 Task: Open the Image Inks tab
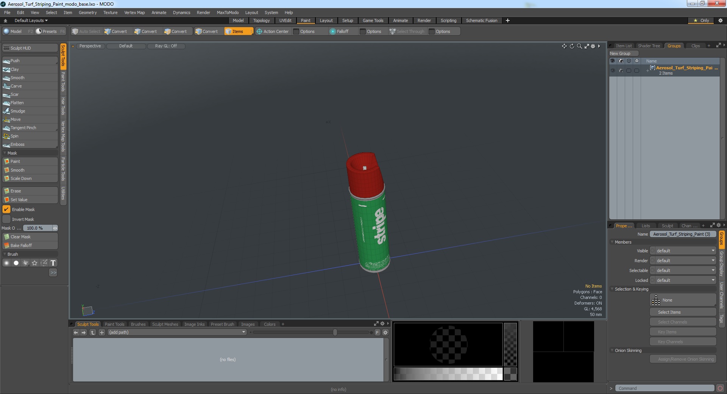tap(194, 324)
